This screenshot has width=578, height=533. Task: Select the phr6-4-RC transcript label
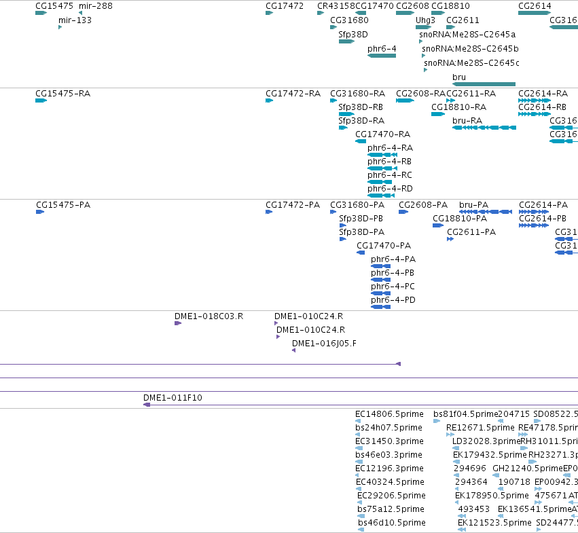pyautogui.click(x=390, y=175)
